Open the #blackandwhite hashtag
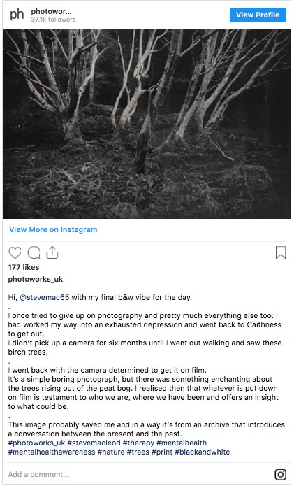Image resolution: width=294 pixels, height=486 pixels. [203, 452]
